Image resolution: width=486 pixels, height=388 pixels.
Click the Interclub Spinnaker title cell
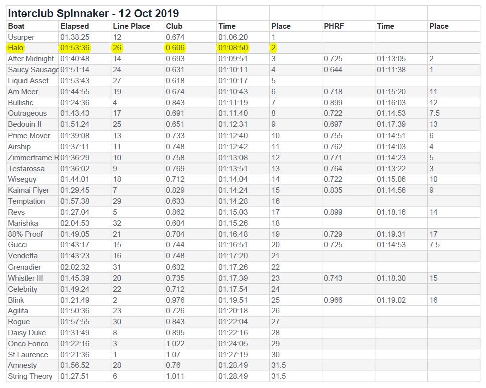[x=111, y=13]
